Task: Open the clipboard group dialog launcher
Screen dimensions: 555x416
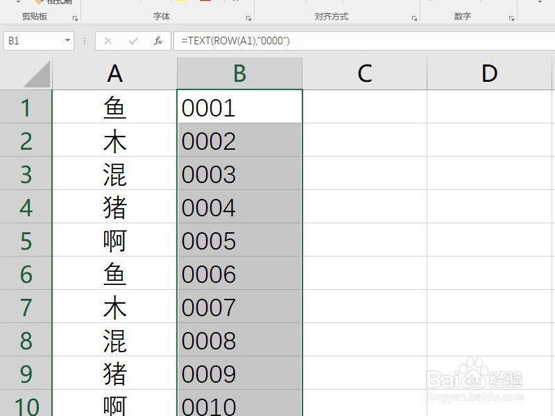Action: 75,19
